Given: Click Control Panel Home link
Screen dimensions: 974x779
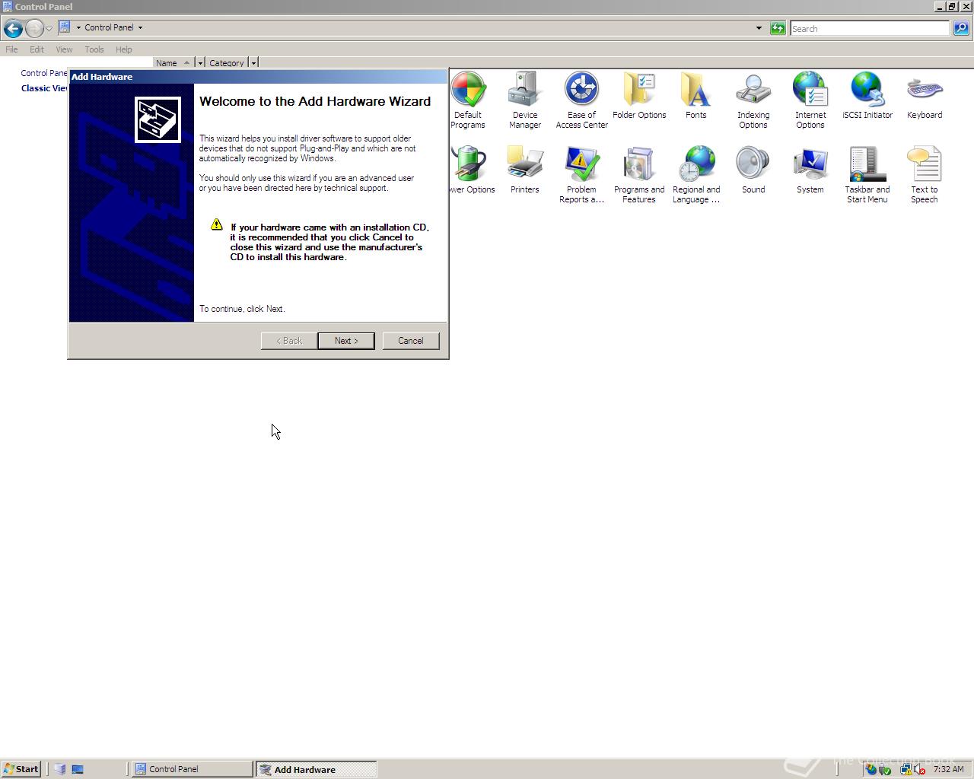Looking at the screenshot, I should click(x=44, y=73).
